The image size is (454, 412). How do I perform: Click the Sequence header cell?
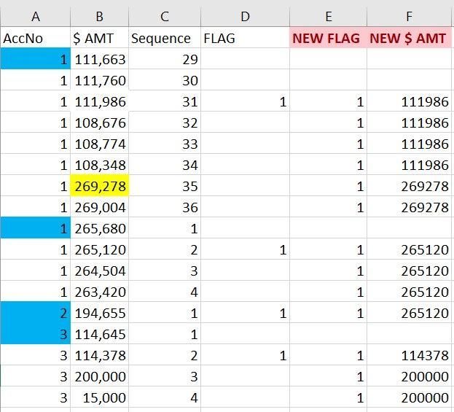click(x=165, y=39)
